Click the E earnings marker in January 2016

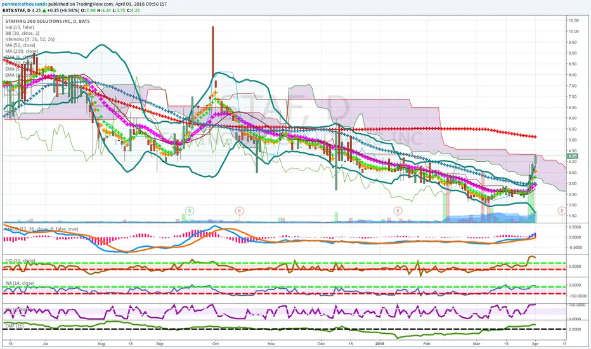coord(398,211)
